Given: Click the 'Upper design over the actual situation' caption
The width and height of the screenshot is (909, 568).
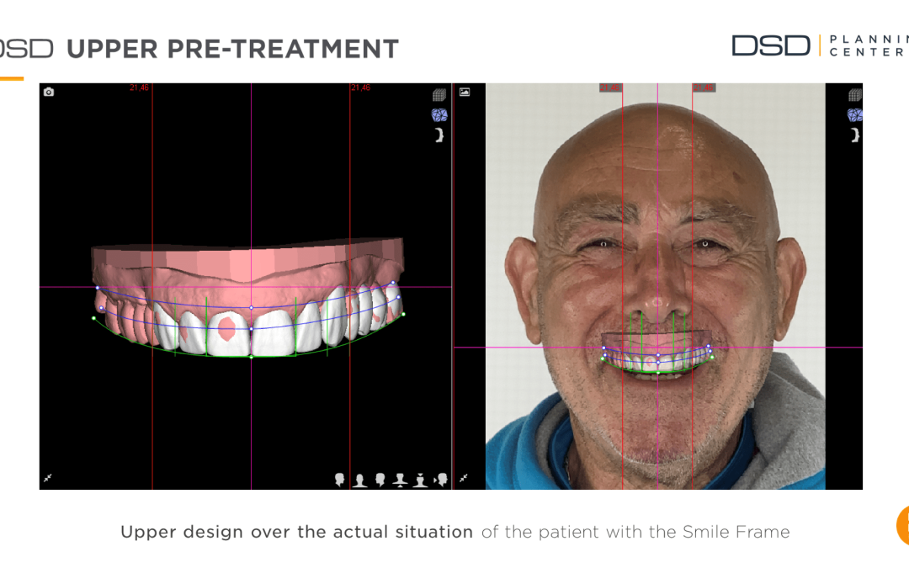Looking at the screenshot, I should (296, 532).
